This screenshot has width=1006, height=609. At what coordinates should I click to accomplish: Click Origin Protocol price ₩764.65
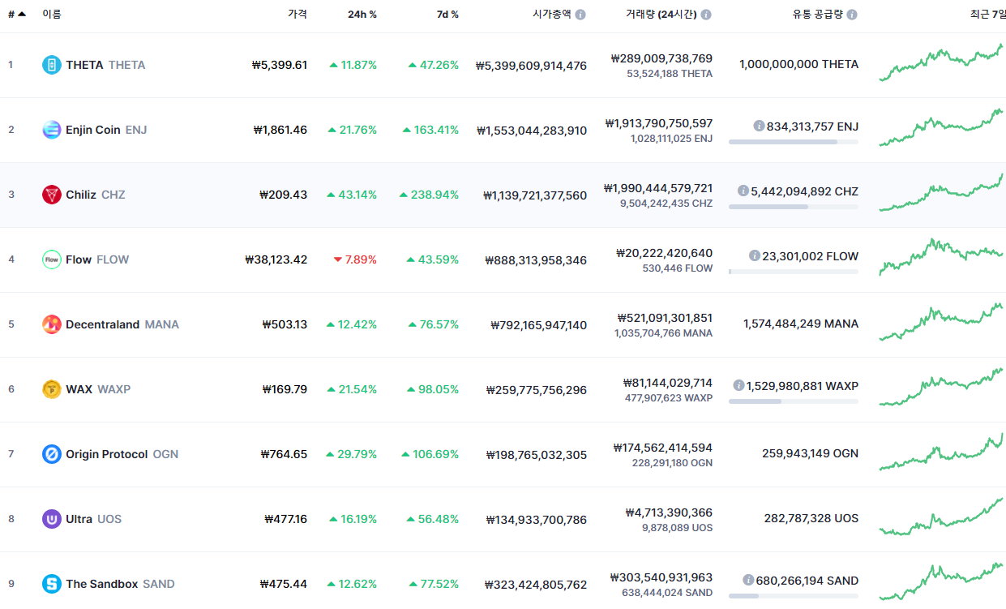[x=284, y=454]
